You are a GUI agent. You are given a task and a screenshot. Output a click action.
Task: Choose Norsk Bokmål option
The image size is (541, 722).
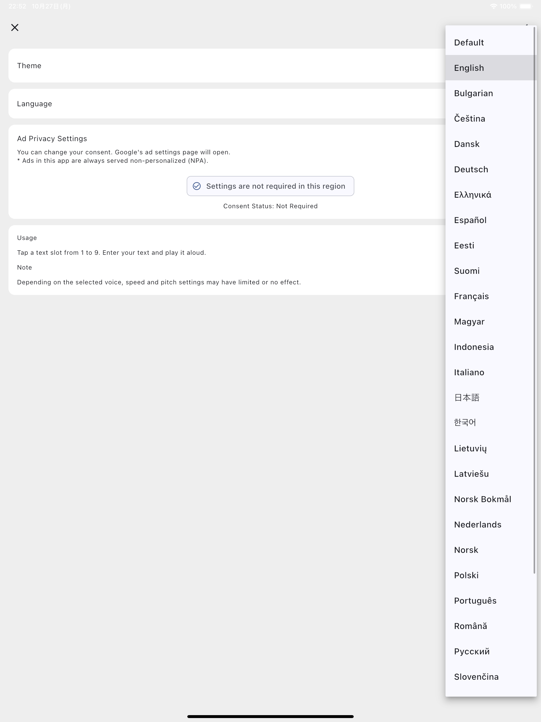pos(491,499)
